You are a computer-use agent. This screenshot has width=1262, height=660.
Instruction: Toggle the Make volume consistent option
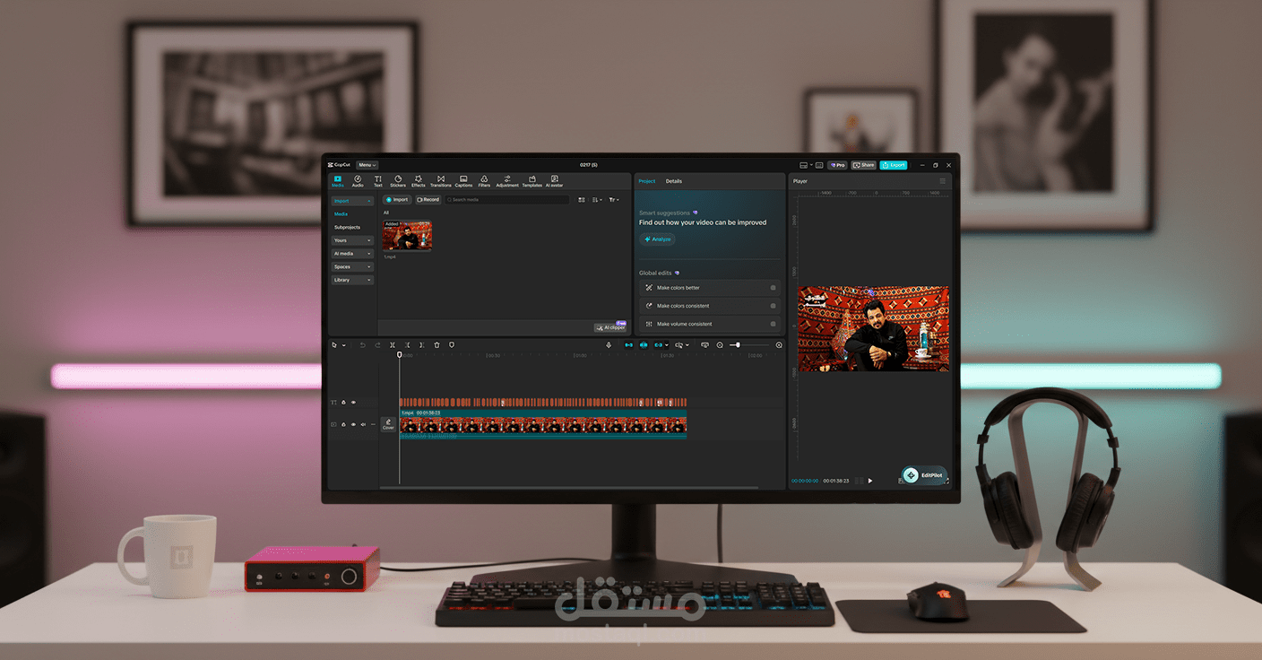[x=774, y=324]
